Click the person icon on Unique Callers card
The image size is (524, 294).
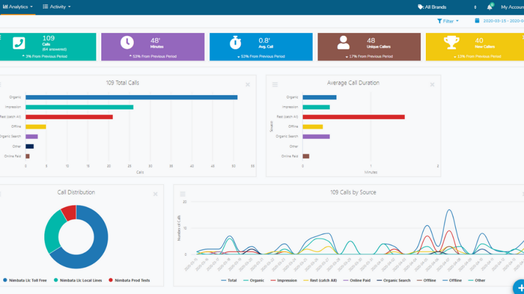click(343, 43)
